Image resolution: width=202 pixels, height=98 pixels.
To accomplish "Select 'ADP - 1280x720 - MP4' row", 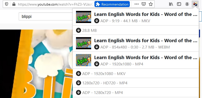I will pyautogui.click(x=136, y=92).
